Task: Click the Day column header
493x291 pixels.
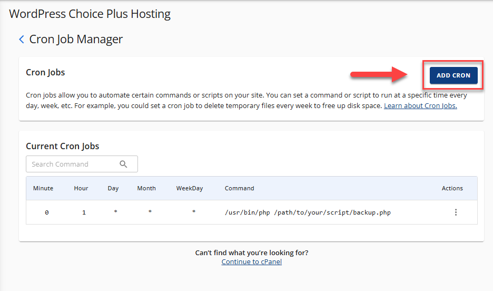Action: click(113, 188)
